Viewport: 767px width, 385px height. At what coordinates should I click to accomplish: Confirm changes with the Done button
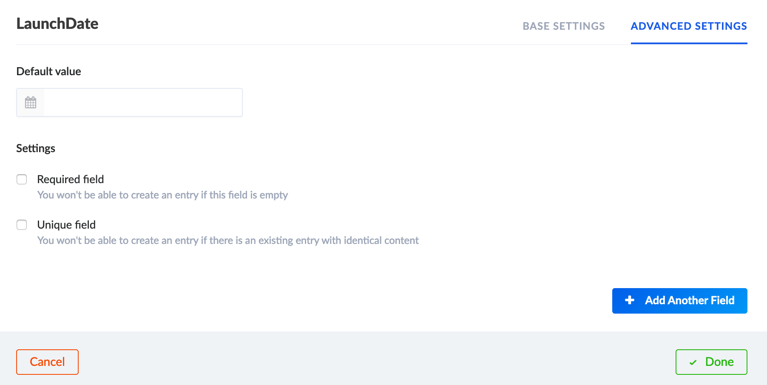[711, 362]
